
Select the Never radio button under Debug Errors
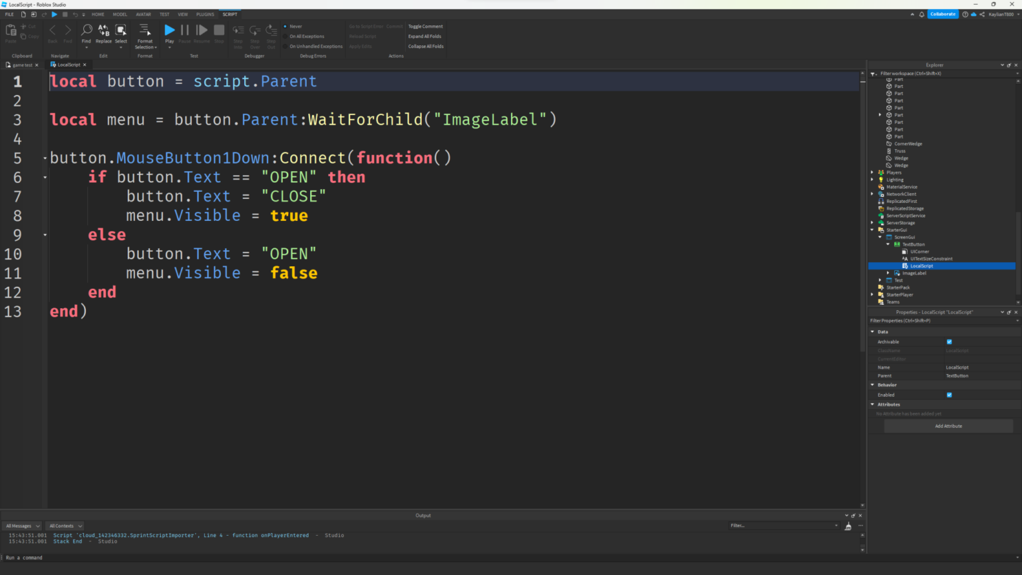(286, 26)
